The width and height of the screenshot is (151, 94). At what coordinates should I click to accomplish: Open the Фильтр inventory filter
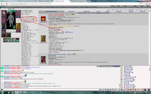pos(142,12)
